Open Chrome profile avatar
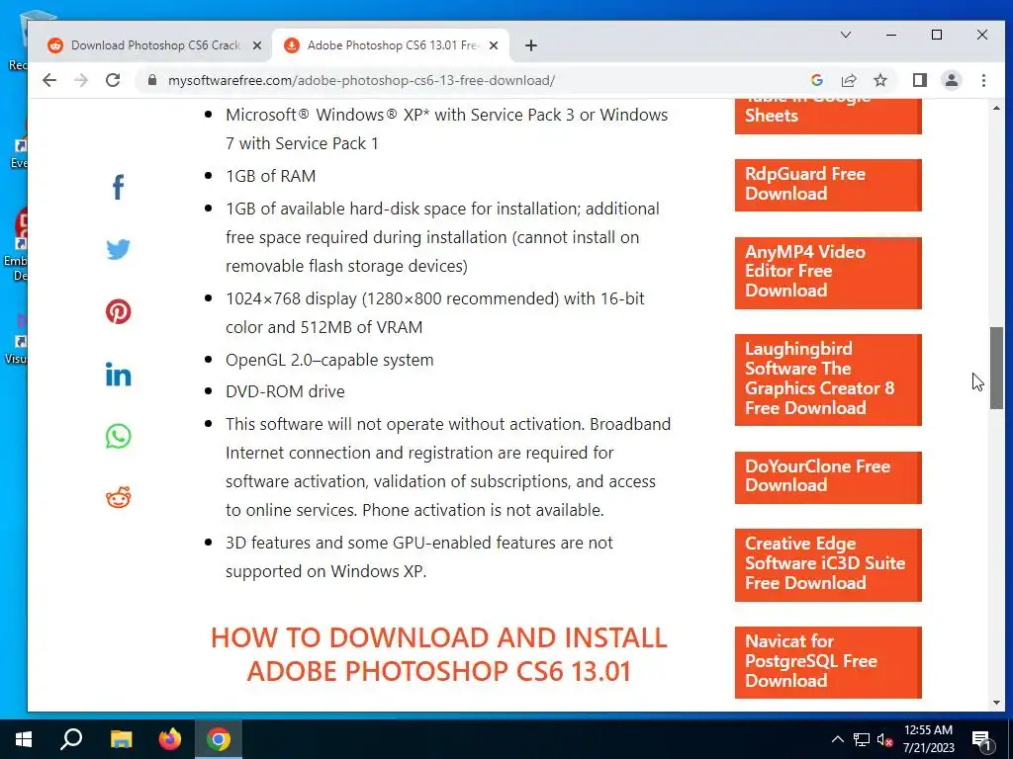The width and height of the screenshot is (1013, 759). click(952, 80)
